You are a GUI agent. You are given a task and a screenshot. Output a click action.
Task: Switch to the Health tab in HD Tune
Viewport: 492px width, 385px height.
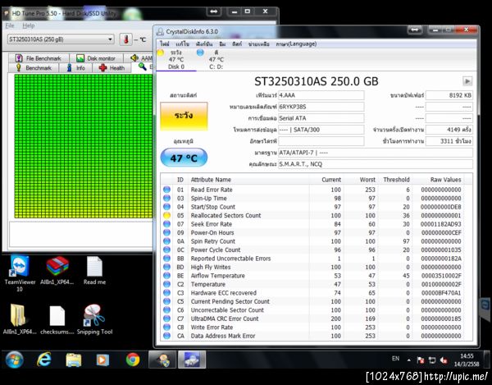coord(112,68)
